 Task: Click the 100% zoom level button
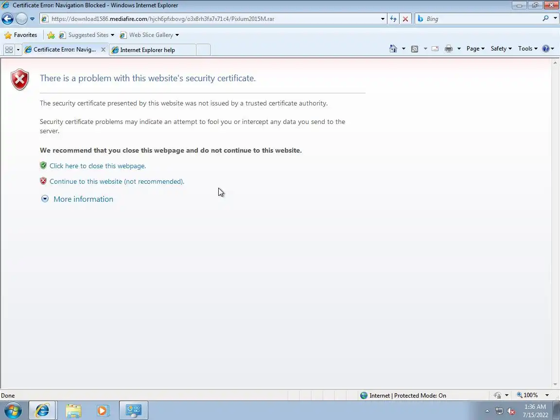pyautogui.click(x=527, y=395)
